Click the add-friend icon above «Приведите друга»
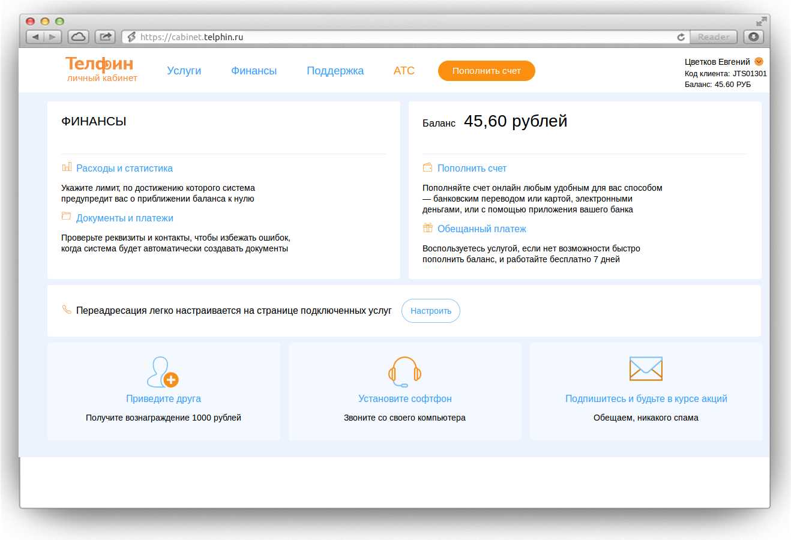 pyautogui.click(x=163, y=371)
